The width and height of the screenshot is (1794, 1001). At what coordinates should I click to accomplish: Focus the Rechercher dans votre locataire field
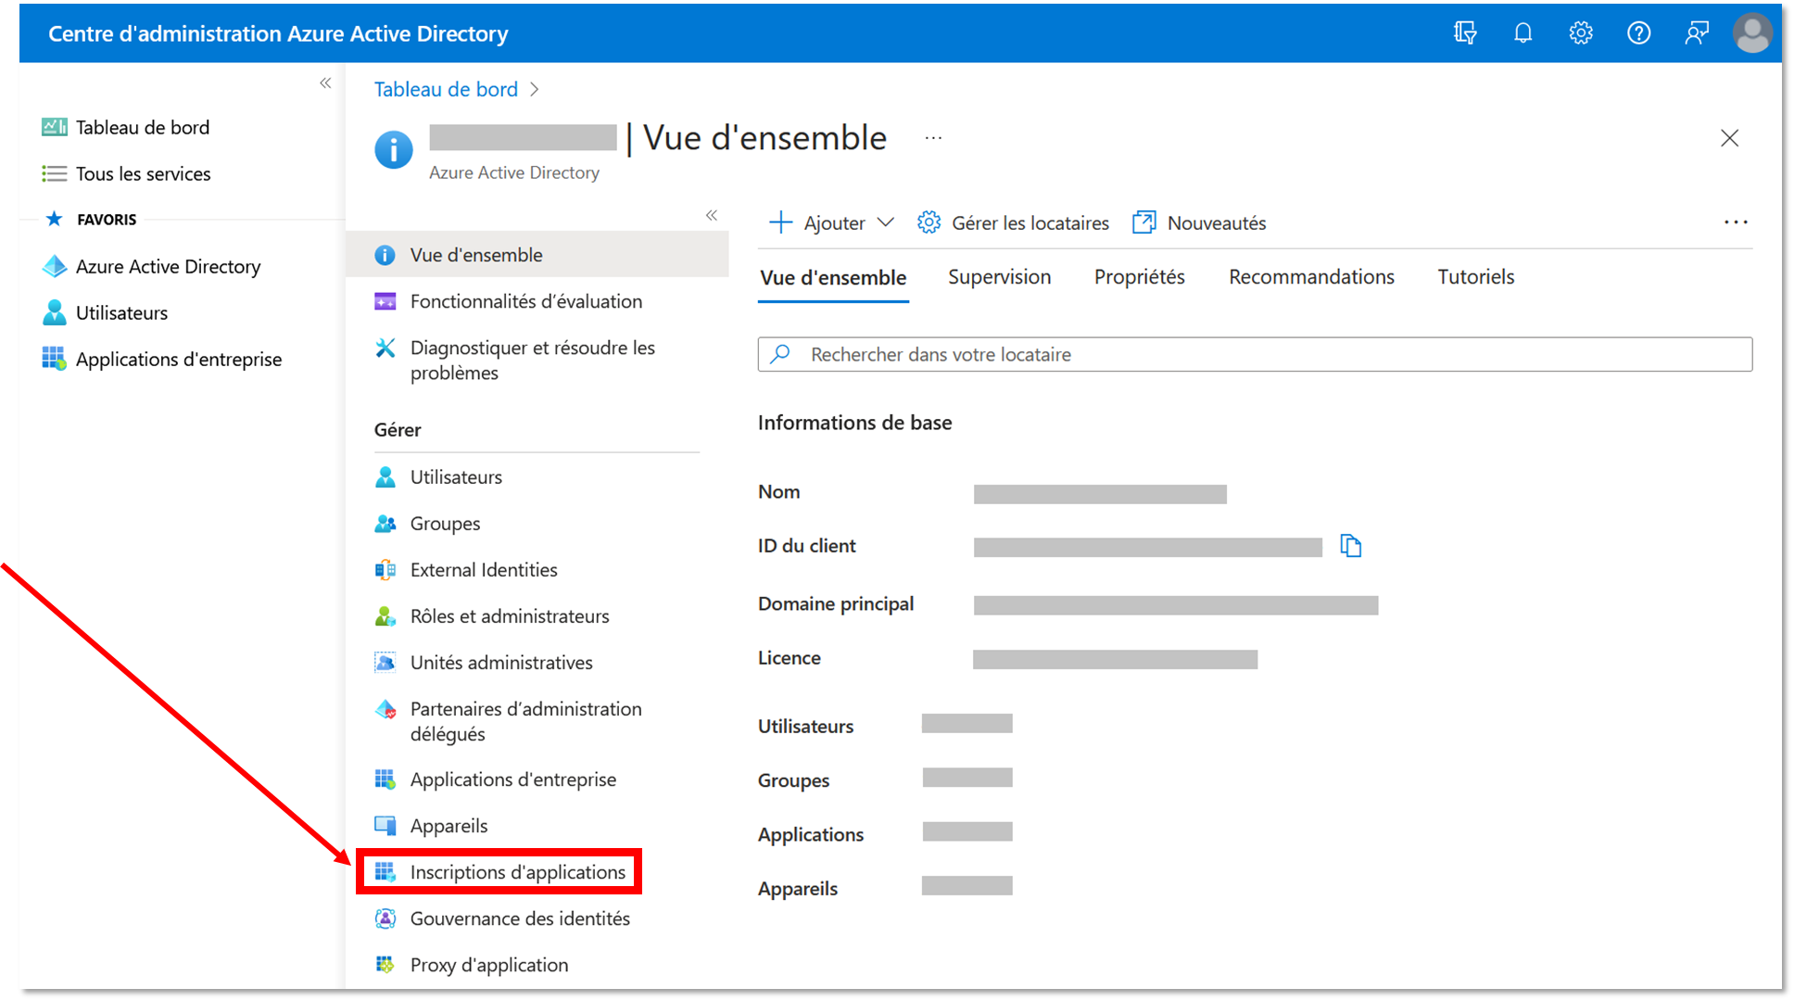1255,354
